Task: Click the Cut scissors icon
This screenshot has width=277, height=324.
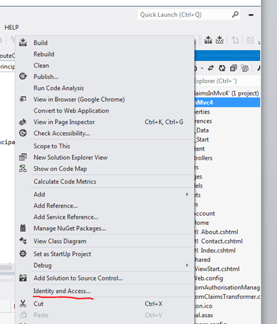Action: click(x=23, y=303)
